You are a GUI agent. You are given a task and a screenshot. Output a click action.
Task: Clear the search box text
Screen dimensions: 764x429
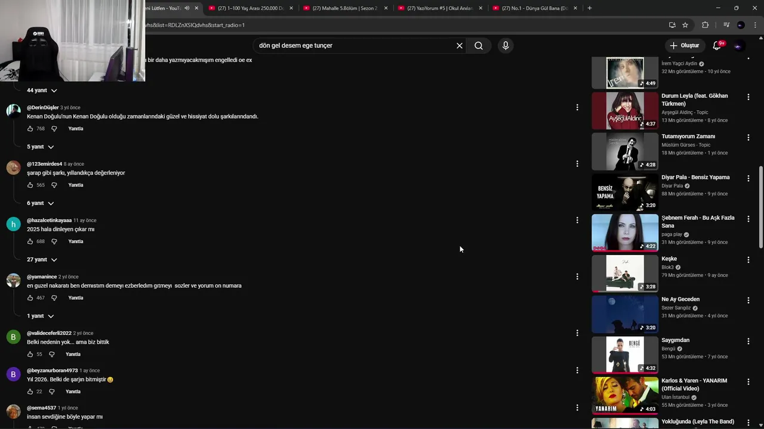coord(460,45)
